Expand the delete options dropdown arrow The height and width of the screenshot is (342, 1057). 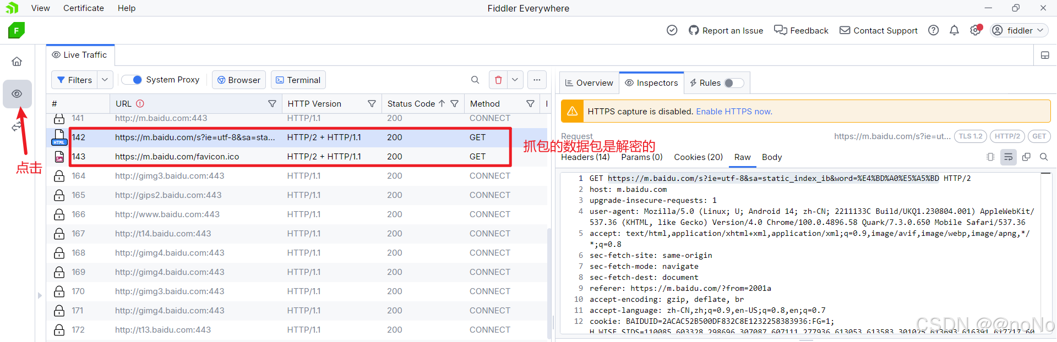coord(515,80)
